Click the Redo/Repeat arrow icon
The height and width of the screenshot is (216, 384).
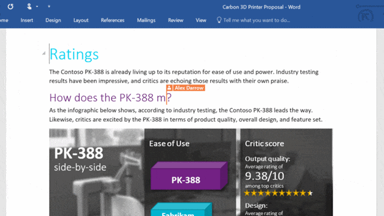(10, 7)
